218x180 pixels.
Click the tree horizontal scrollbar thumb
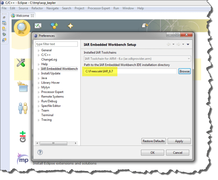pyautogui.click(x=53, y=143)
